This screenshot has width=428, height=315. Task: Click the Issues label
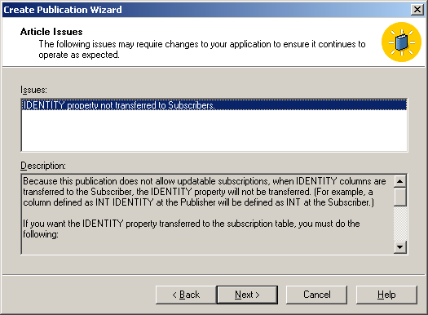point(34,90)
